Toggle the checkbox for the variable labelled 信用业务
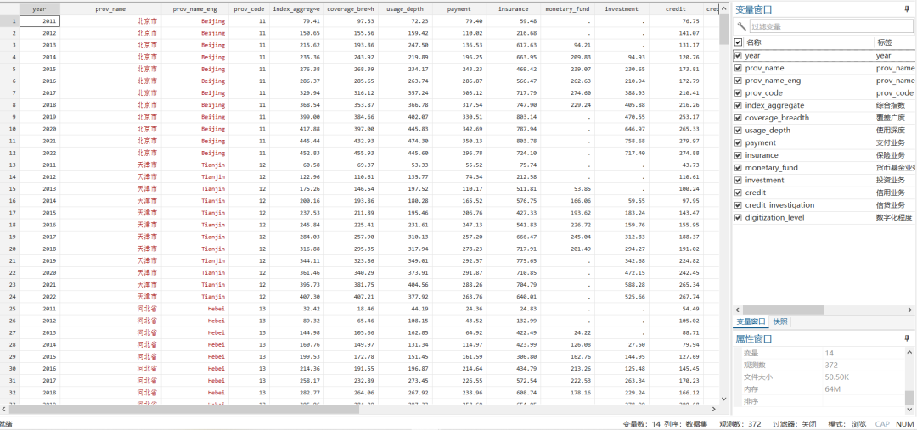Screen dimensions: 917x430 (738, 193)
